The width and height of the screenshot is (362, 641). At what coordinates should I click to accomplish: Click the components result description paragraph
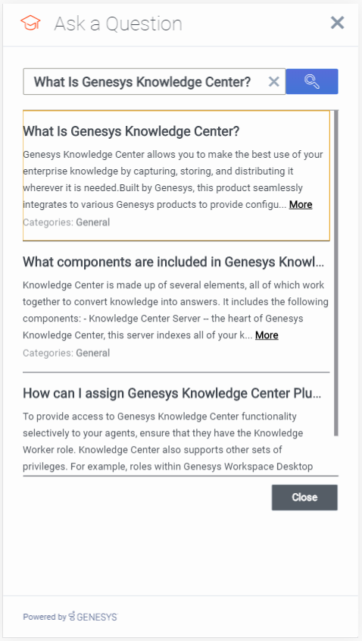click(x=176, y=310)
